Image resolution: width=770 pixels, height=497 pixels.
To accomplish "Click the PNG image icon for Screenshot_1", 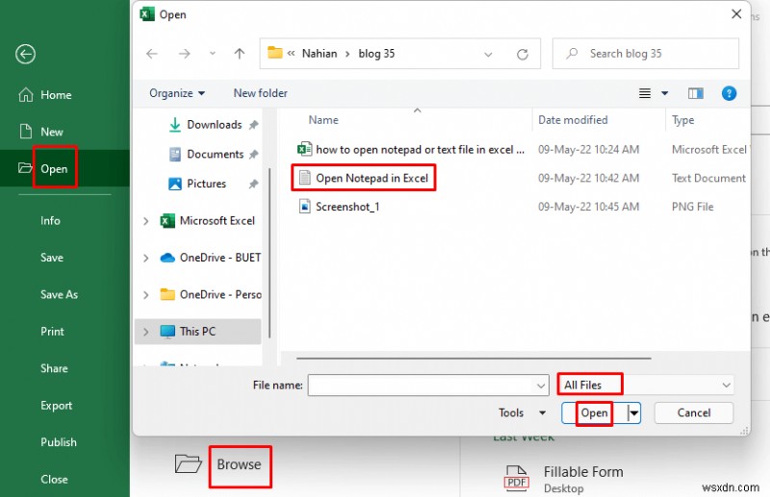I will tap(304, 206).
